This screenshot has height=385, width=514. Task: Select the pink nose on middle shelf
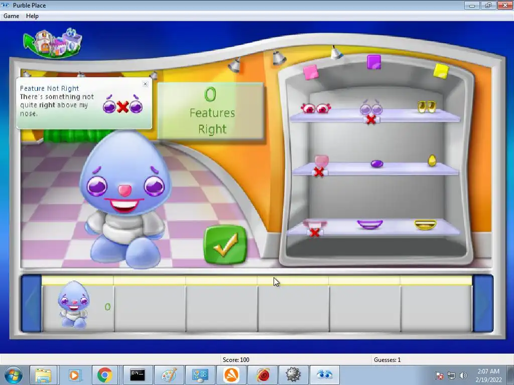(x=321, y=162)
